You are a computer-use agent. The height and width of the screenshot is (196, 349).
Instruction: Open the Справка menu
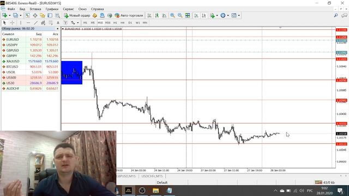tap(97, 9)
